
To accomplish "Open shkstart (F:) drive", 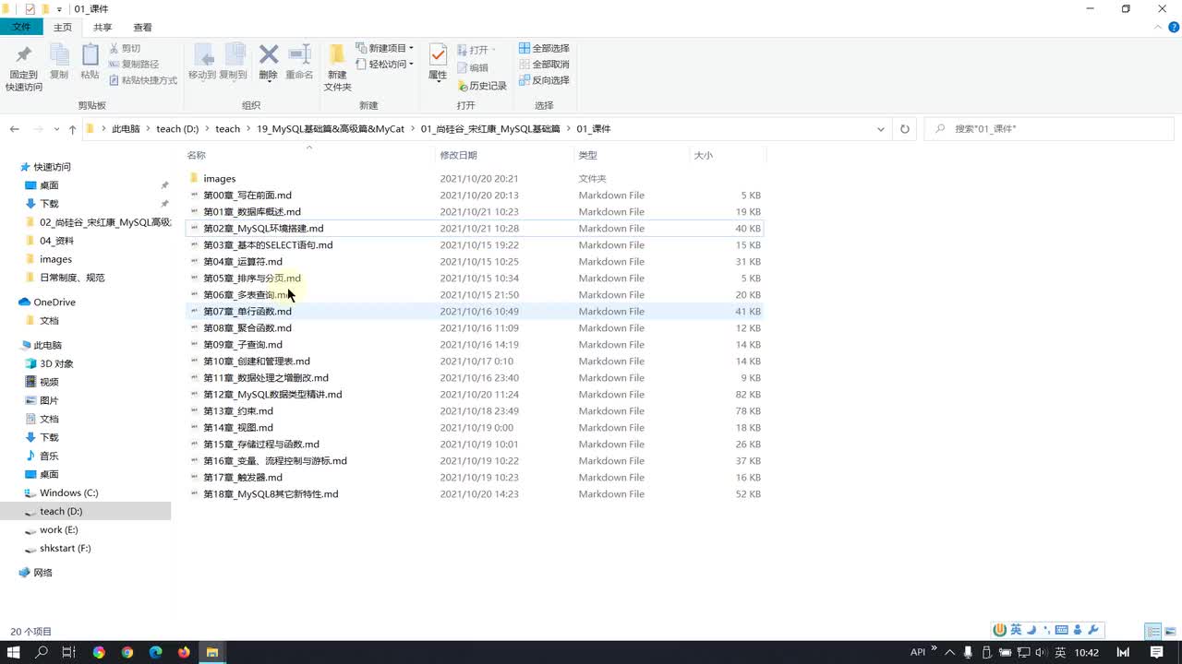I will point(65,548).
